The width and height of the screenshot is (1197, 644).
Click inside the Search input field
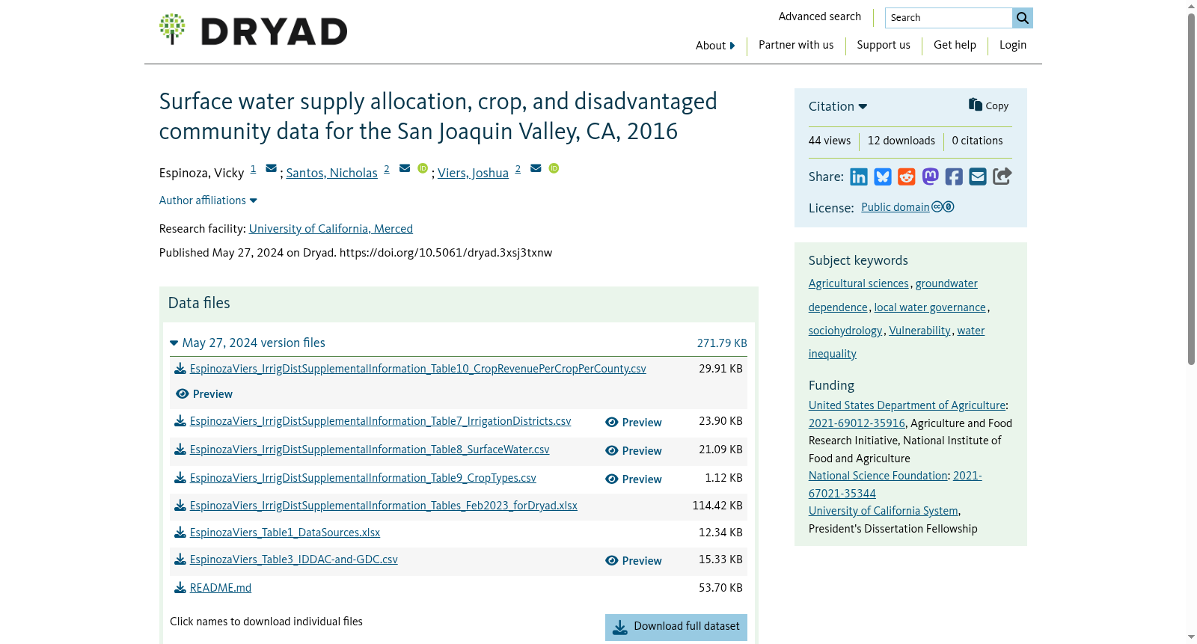[949, 18]
